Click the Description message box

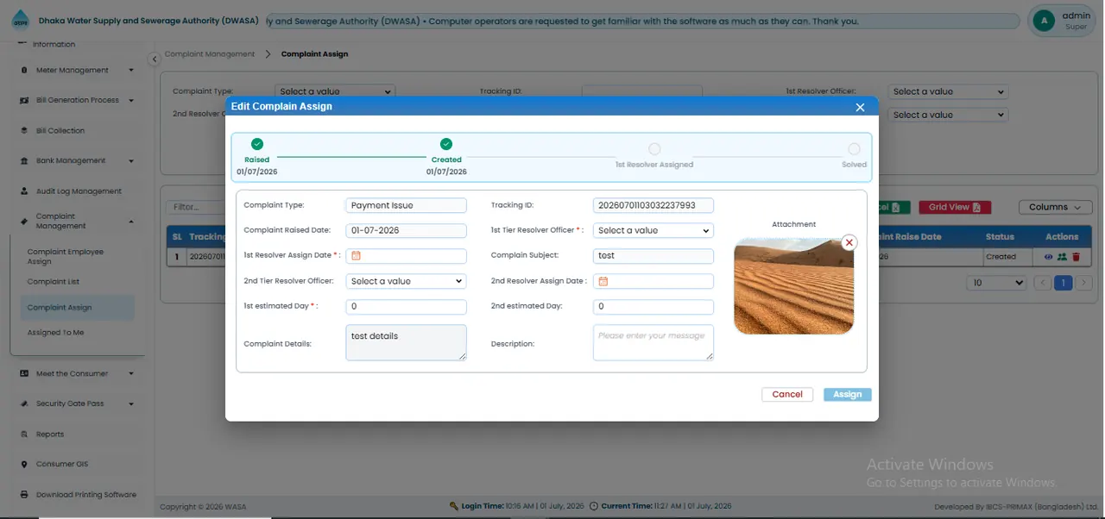point(654,342)
